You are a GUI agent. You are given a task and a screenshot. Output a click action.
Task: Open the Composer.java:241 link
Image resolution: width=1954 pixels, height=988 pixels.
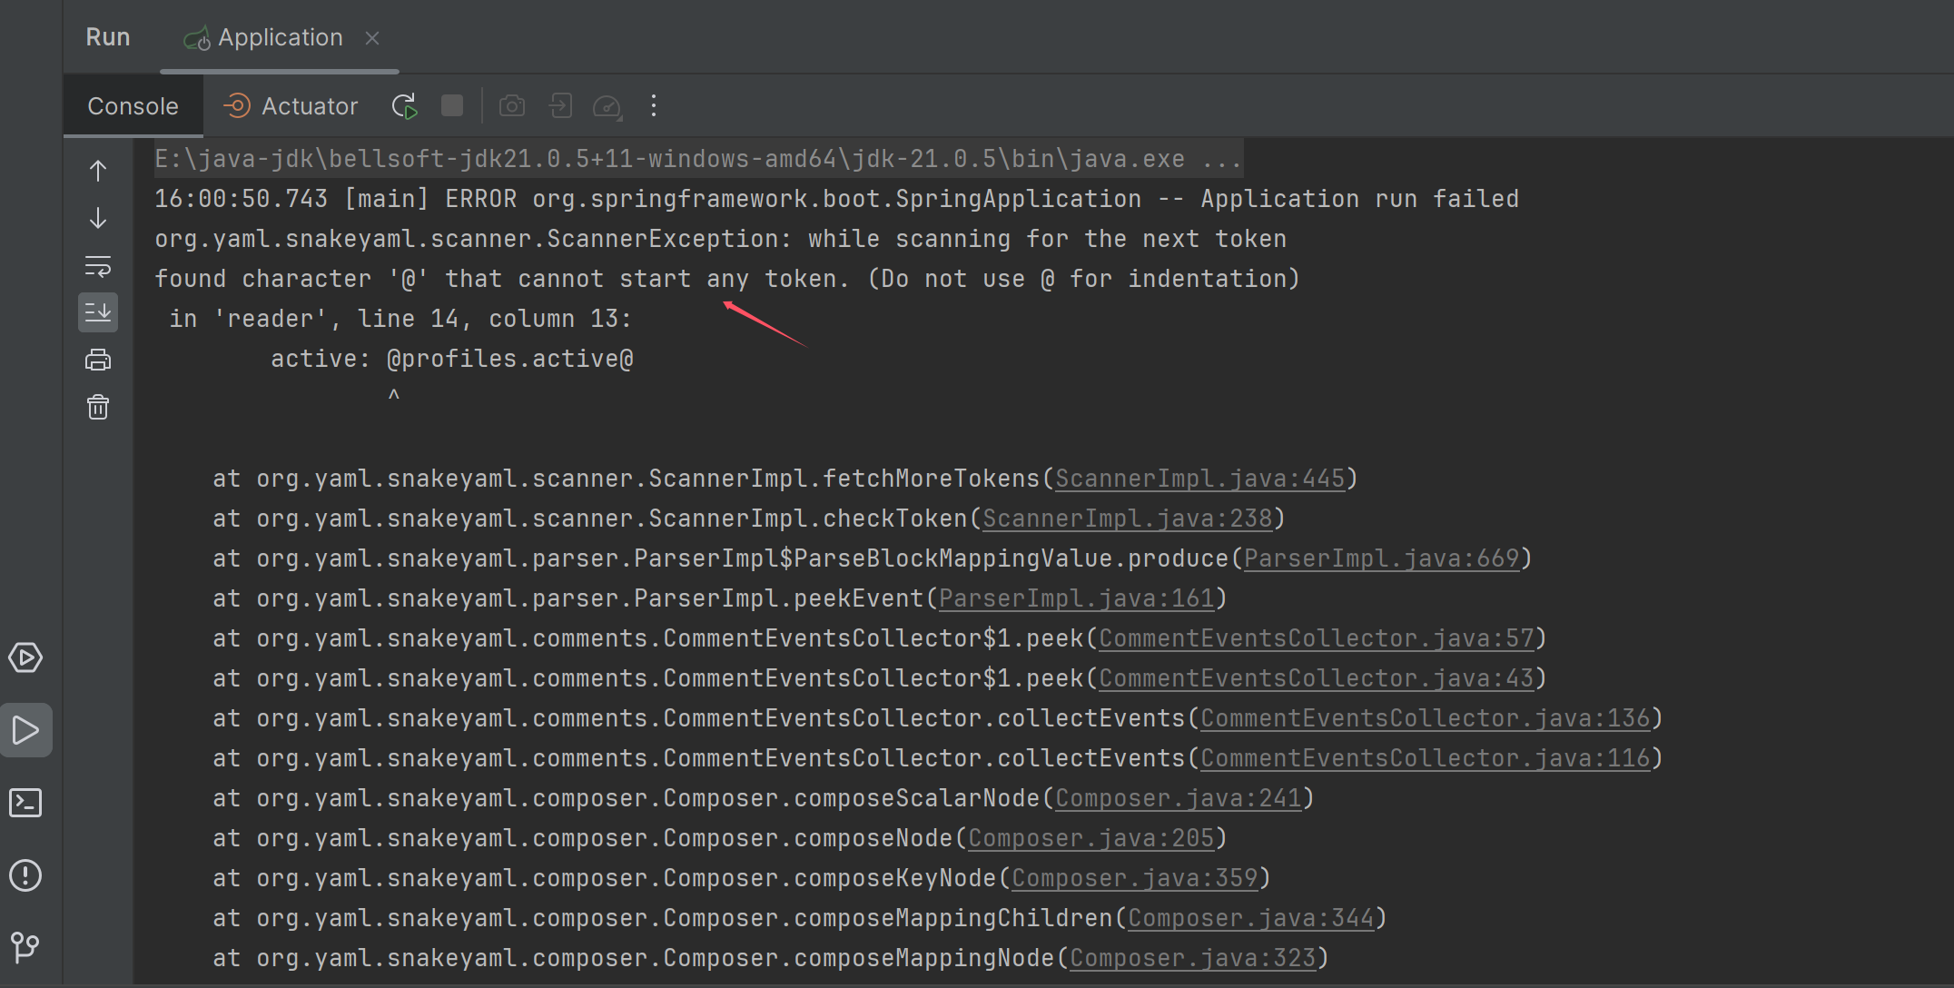pyautogui.click(x=1178, y=798)
